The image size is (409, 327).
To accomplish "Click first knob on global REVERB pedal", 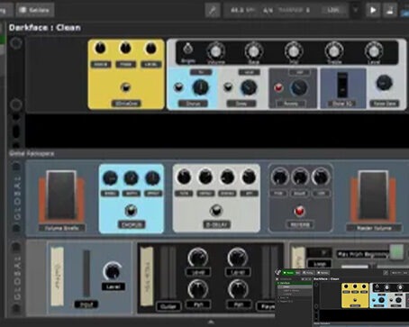I will point(279,177).
